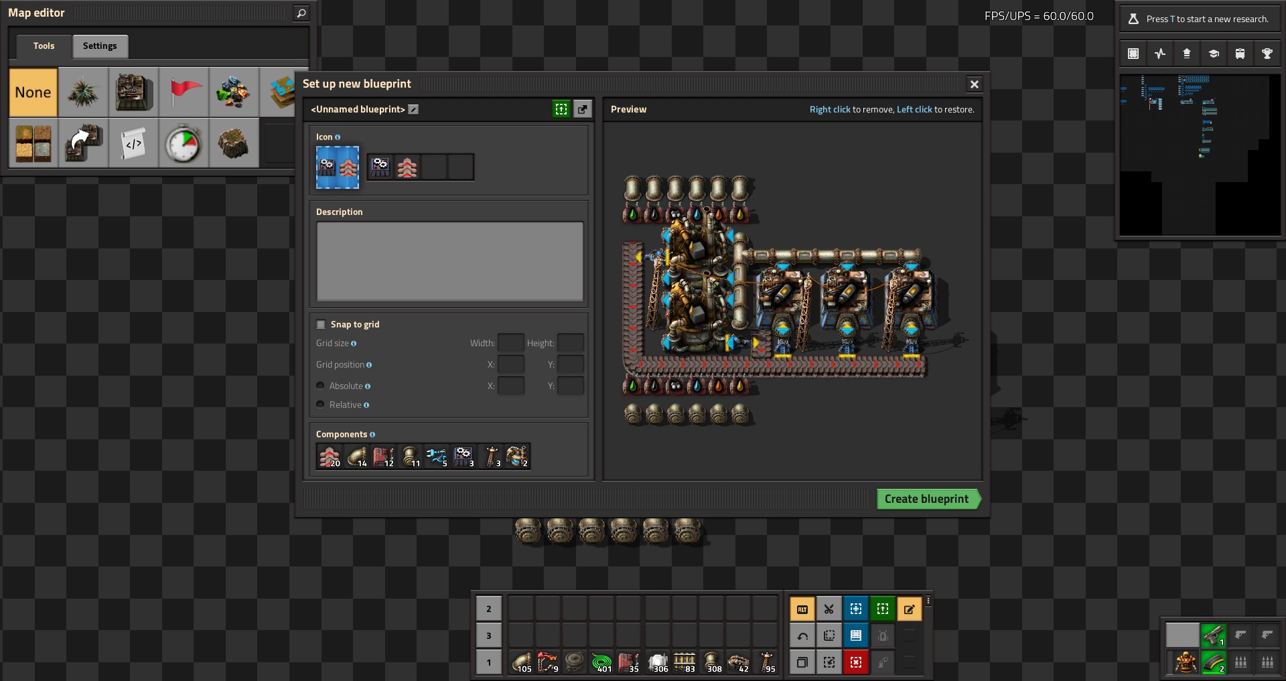Select the None tool in Map editor
Viewport: 1286px width, 681px height.
[x=33, y=92]
